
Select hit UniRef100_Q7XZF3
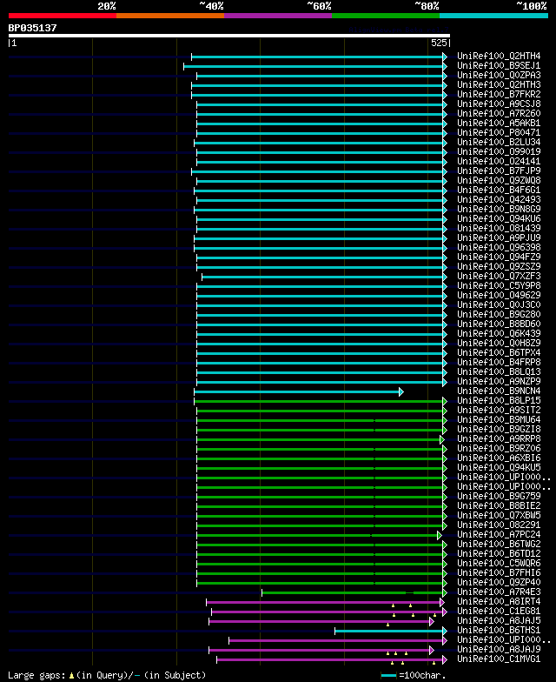click(499, 277)
